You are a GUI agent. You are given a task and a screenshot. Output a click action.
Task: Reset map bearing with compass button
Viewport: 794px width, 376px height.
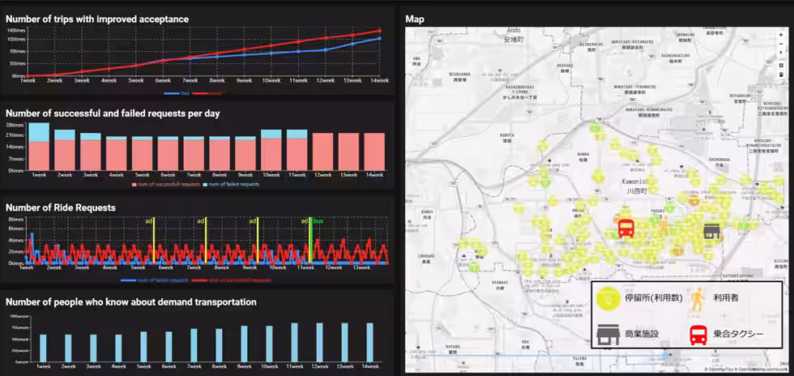tap(779, 52)
